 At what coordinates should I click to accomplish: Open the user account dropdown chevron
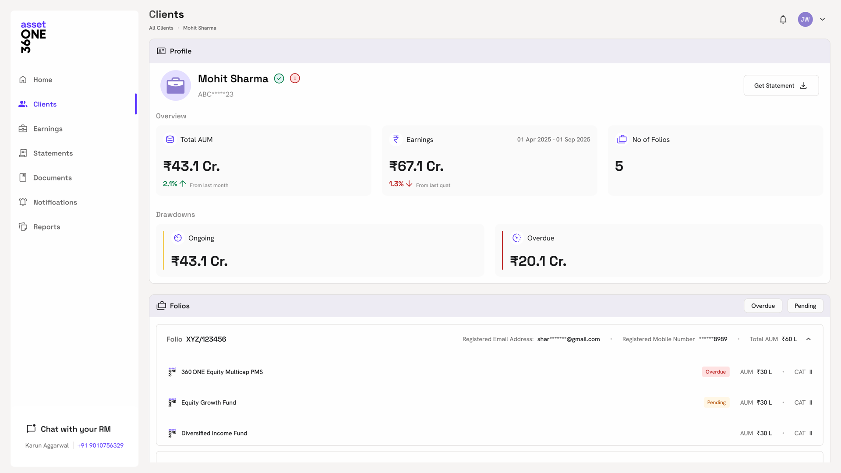coord(823,19)
